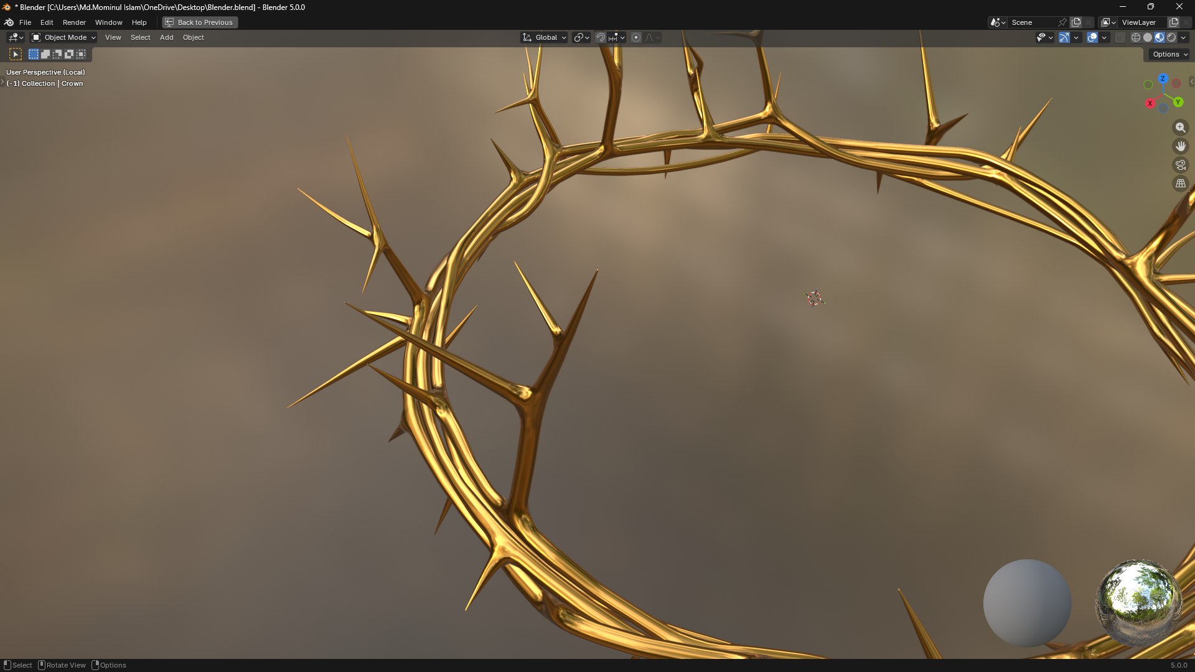Open the view layer browse dropdown
Screen dimensions: 1195x672
[x=1108, y=22]
